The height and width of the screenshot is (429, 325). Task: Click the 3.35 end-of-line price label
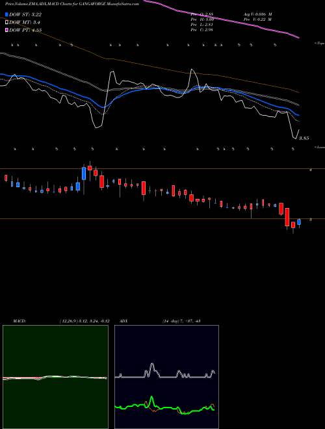coord(304,138)
